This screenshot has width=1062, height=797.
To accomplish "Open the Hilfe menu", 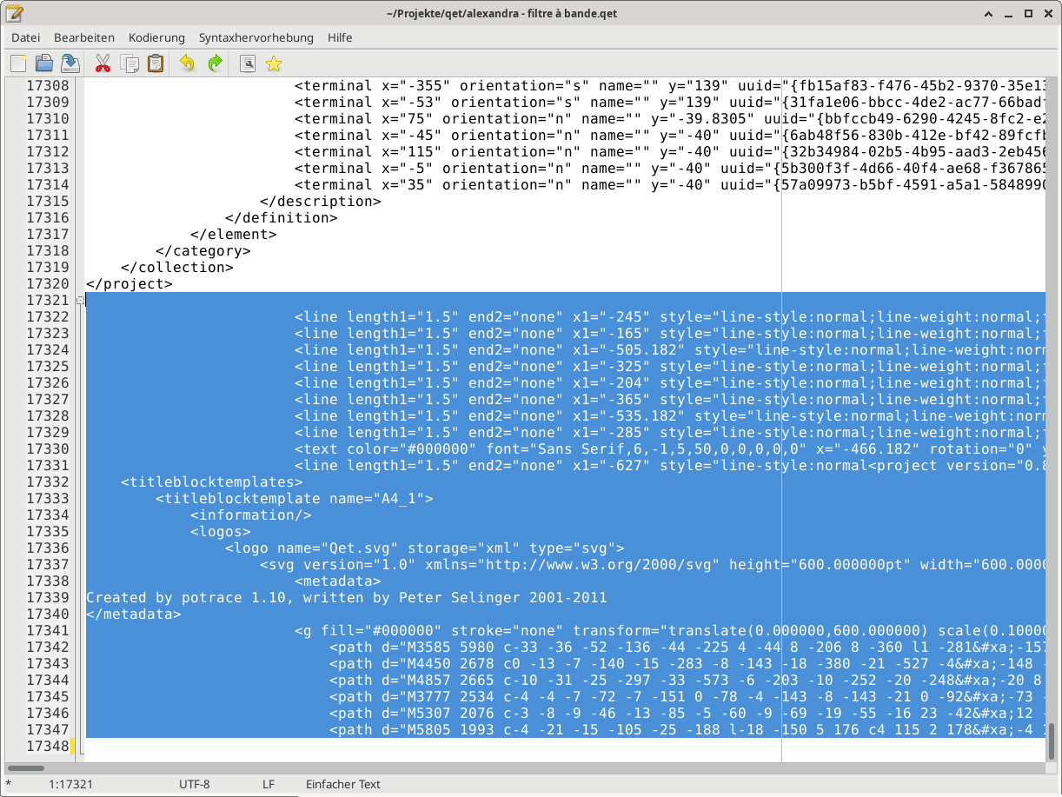I will pos(340,37).
